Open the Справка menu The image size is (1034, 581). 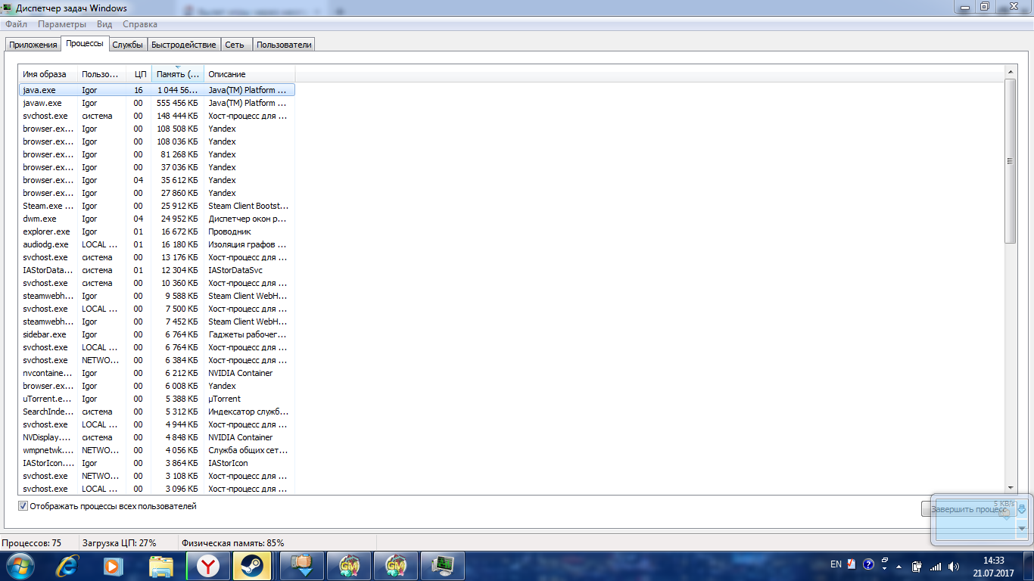coord(139,24)
